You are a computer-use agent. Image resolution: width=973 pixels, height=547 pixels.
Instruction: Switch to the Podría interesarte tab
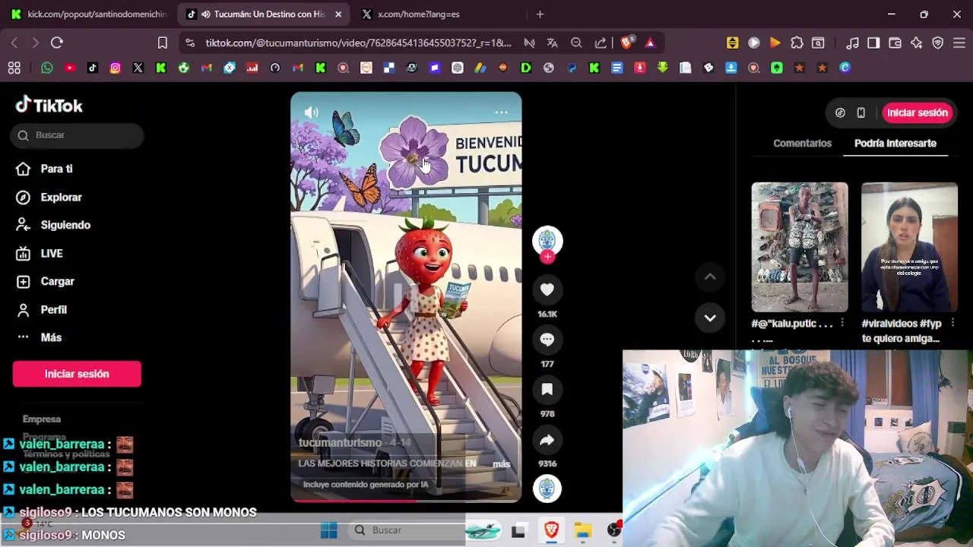pos(895,143)
